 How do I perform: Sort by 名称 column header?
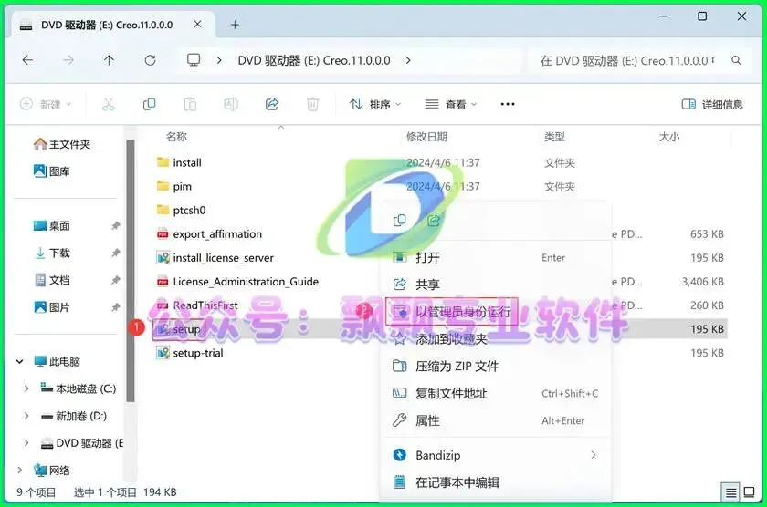tap(176, 137)
